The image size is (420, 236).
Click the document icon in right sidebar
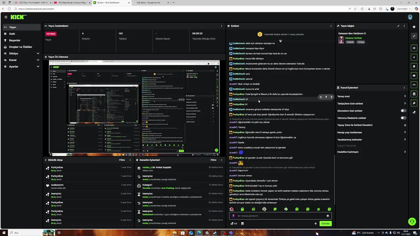coord(414,67)
